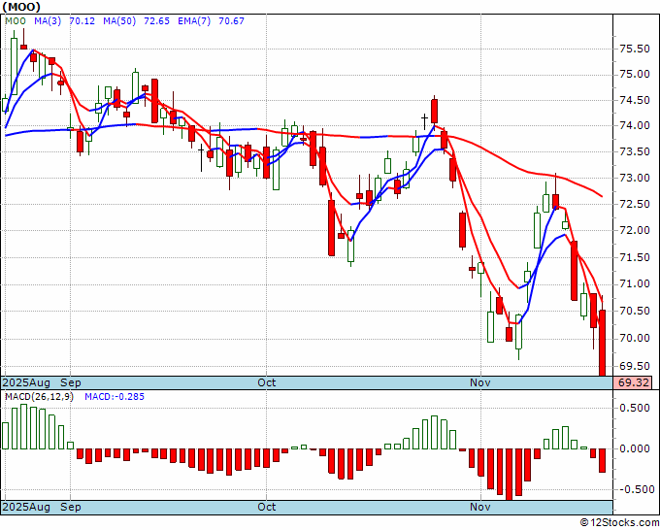
Task: Click the 74.50 price axis label
Action: point(635,101)
